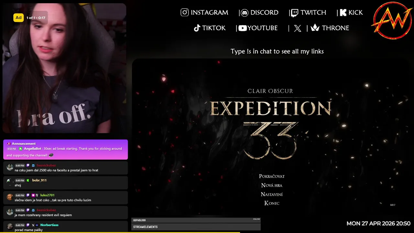
Task: Click the Announcement megaphone icon
Action: (8, 144)
